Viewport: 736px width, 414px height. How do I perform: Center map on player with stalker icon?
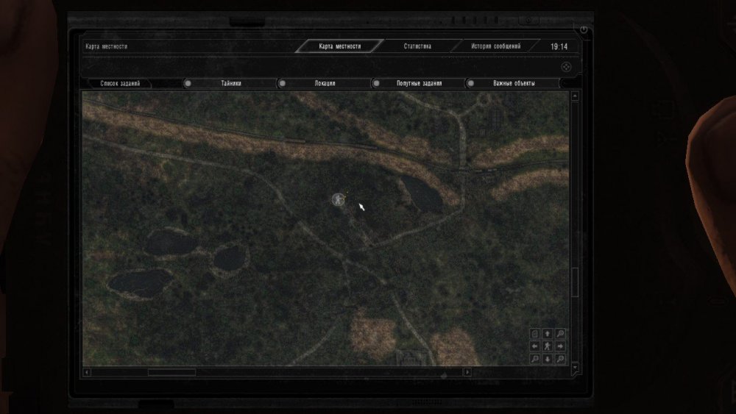(548, 346)
